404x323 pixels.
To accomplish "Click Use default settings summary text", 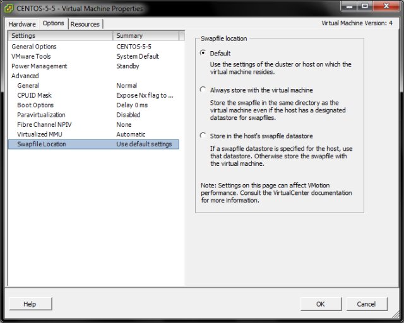I will [x=144, y=144].
